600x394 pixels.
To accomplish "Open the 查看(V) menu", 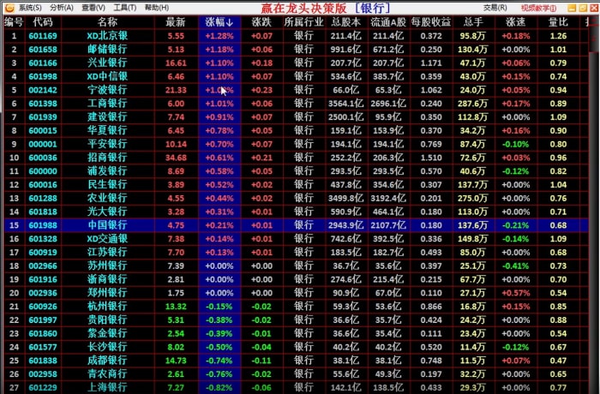I will click(93, 8).
